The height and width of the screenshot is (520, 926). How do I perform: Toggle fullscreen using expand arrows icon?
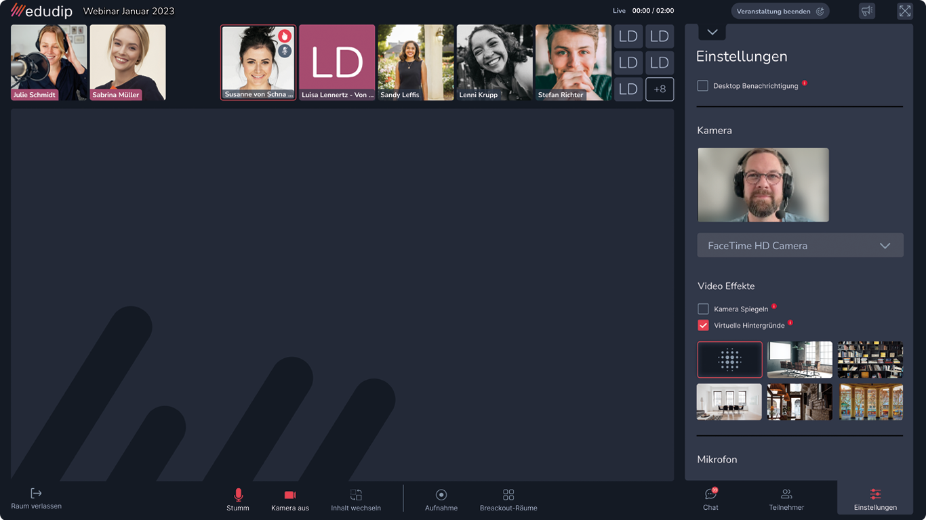coord(904,11)
